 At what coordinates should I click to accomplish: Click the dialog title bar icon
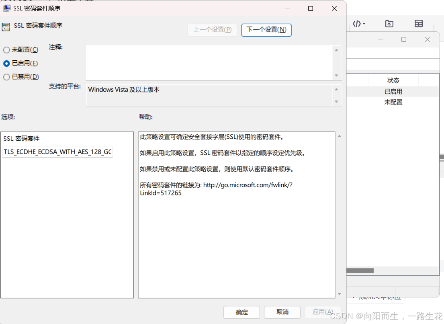6,8
